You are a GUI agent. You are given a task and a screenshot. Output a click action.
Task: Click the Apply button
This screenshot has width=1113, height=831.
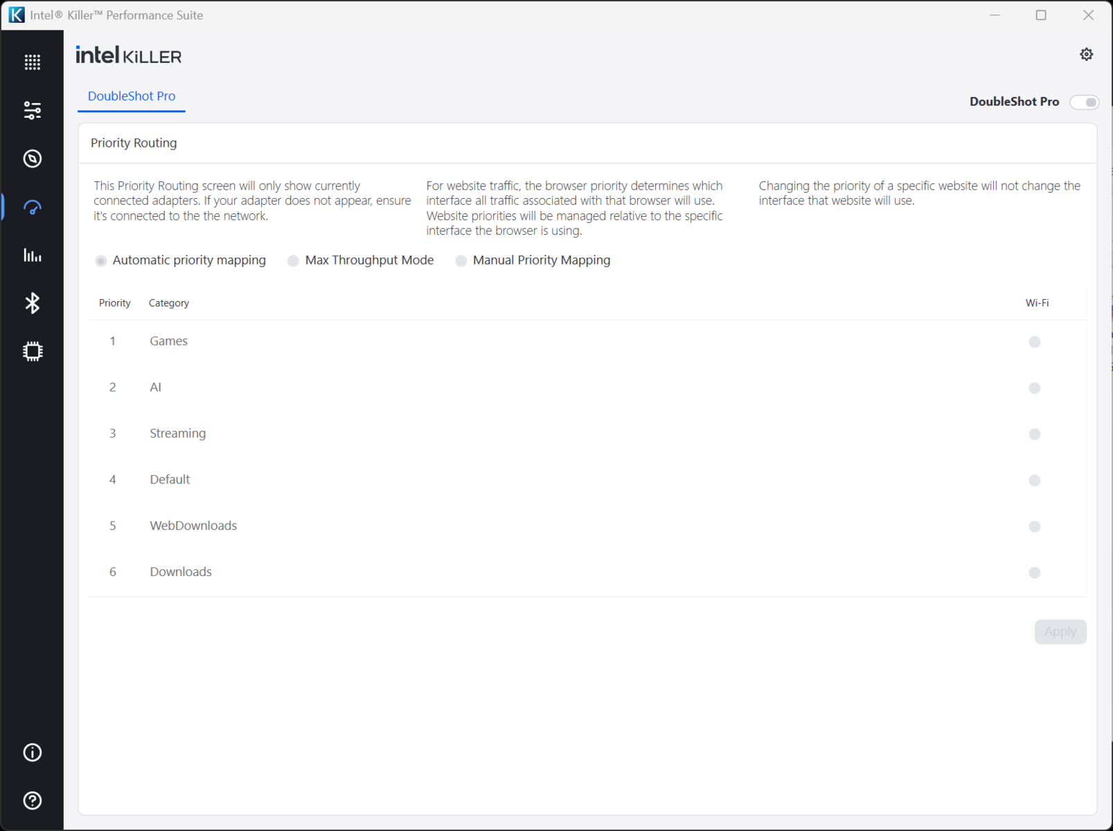point(1060,632)
